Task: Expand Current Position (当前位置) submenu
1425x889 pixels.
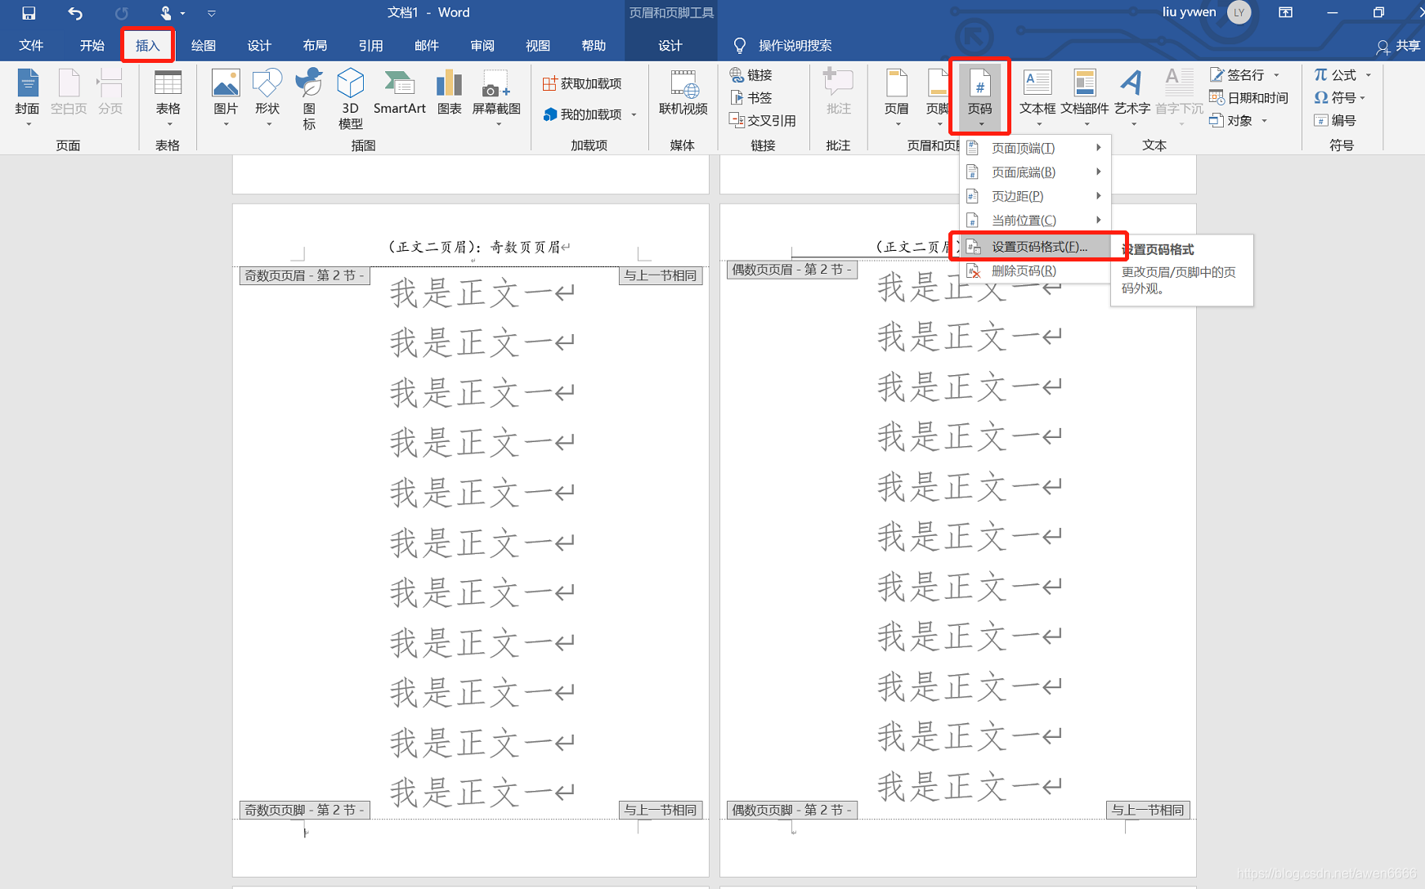Action: click(1034, 221)
